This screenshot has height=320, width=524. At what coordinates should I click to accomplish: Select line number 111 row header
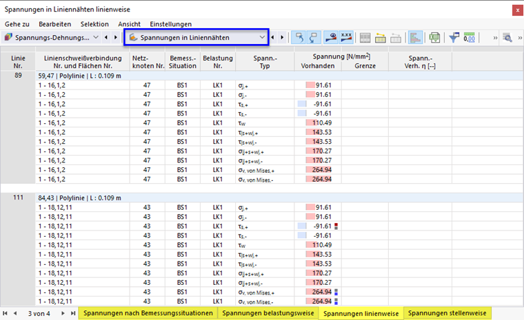click(x=18, y=198)
